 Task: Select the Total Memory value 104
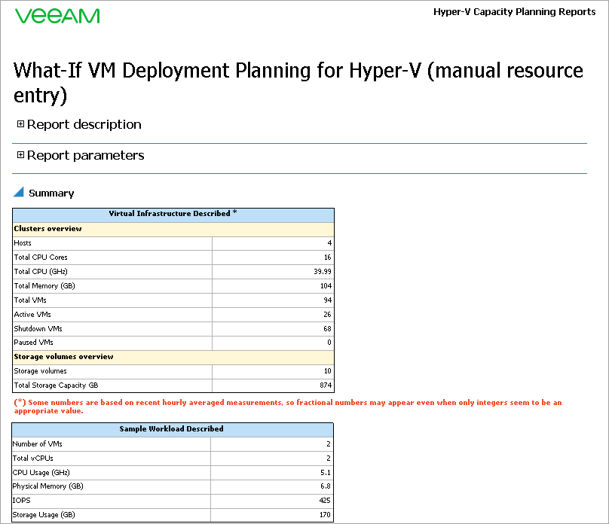(326, 286)
